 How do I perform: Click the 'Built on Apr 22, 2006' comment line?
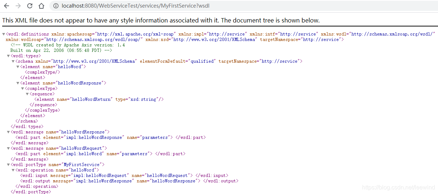[x=61, y=50]
